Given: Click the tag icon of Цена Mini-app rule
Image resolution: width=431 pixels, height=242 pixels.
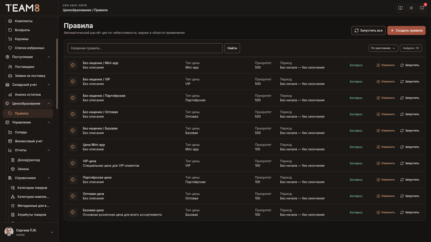Looking at the screenshot, I should 73,147.
